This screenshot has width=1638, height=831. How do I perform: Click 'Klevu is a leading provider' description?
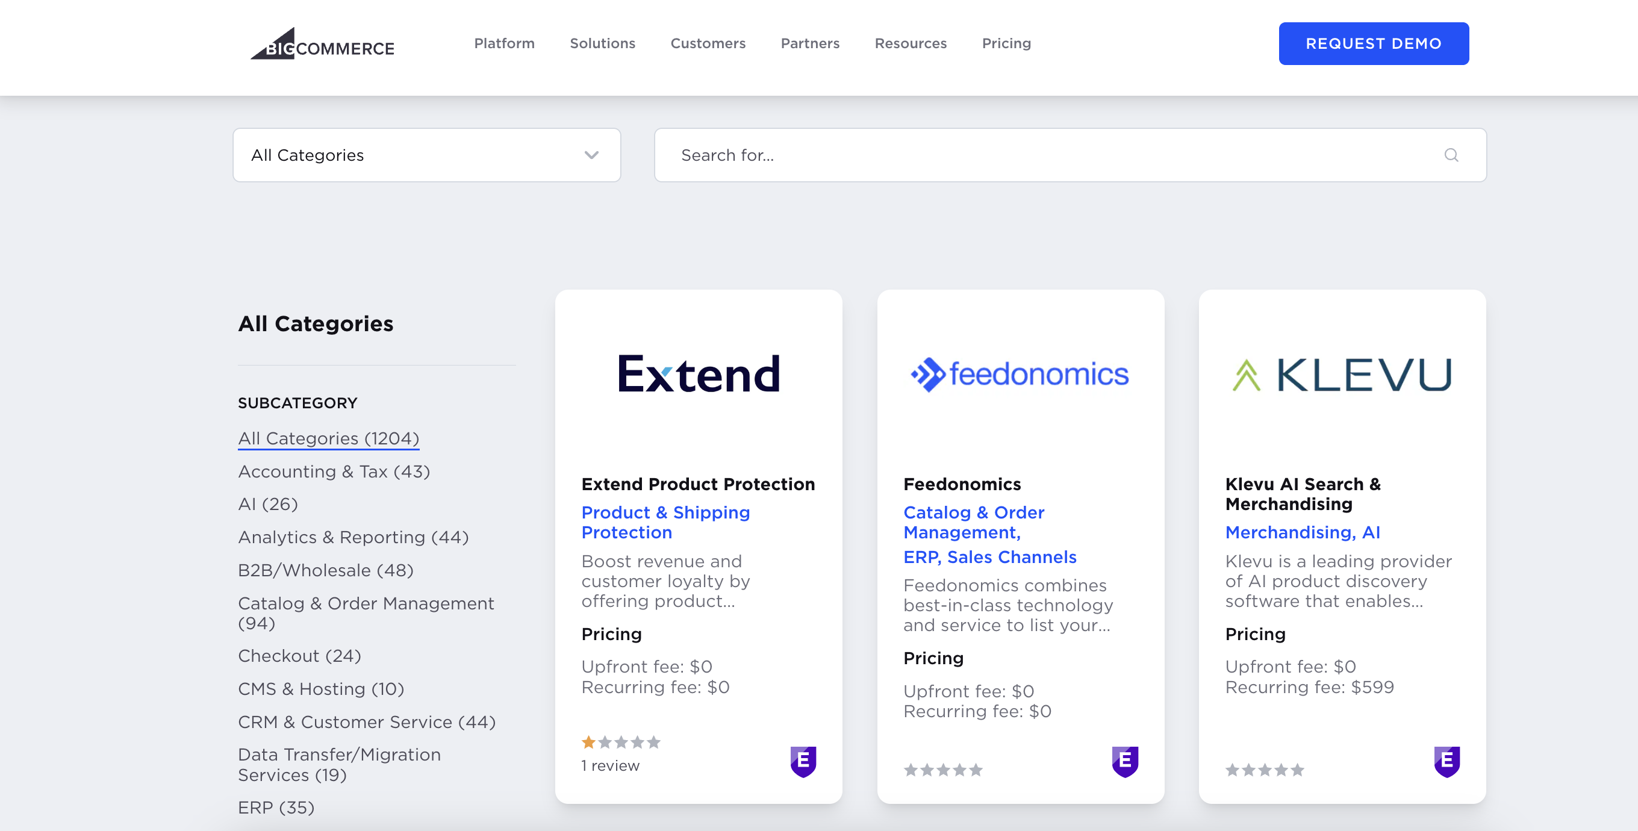coord(1338,581)
